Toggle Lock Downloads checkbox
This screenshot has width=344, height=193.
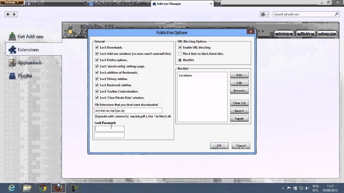97,47
